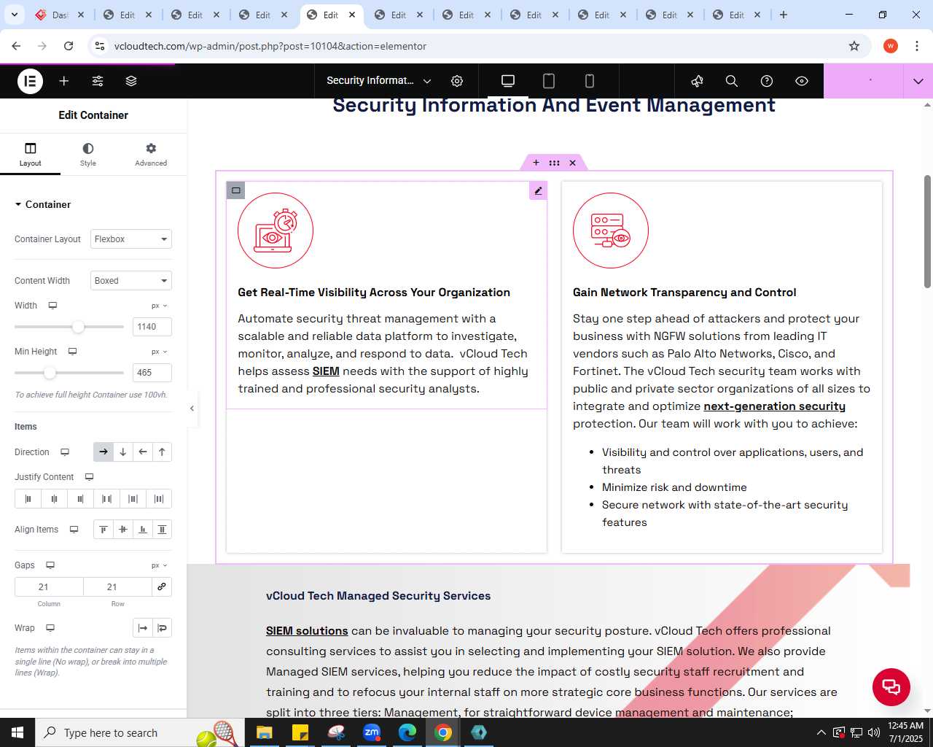Open the Help question mark icon
This screenshot has width=933, height=747.
(767, 81)
